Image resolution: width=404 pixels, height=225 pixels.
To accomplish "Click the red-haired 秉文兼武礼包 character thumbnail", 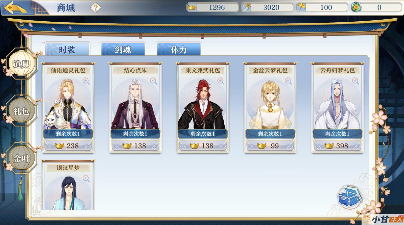I will (203, 104).
